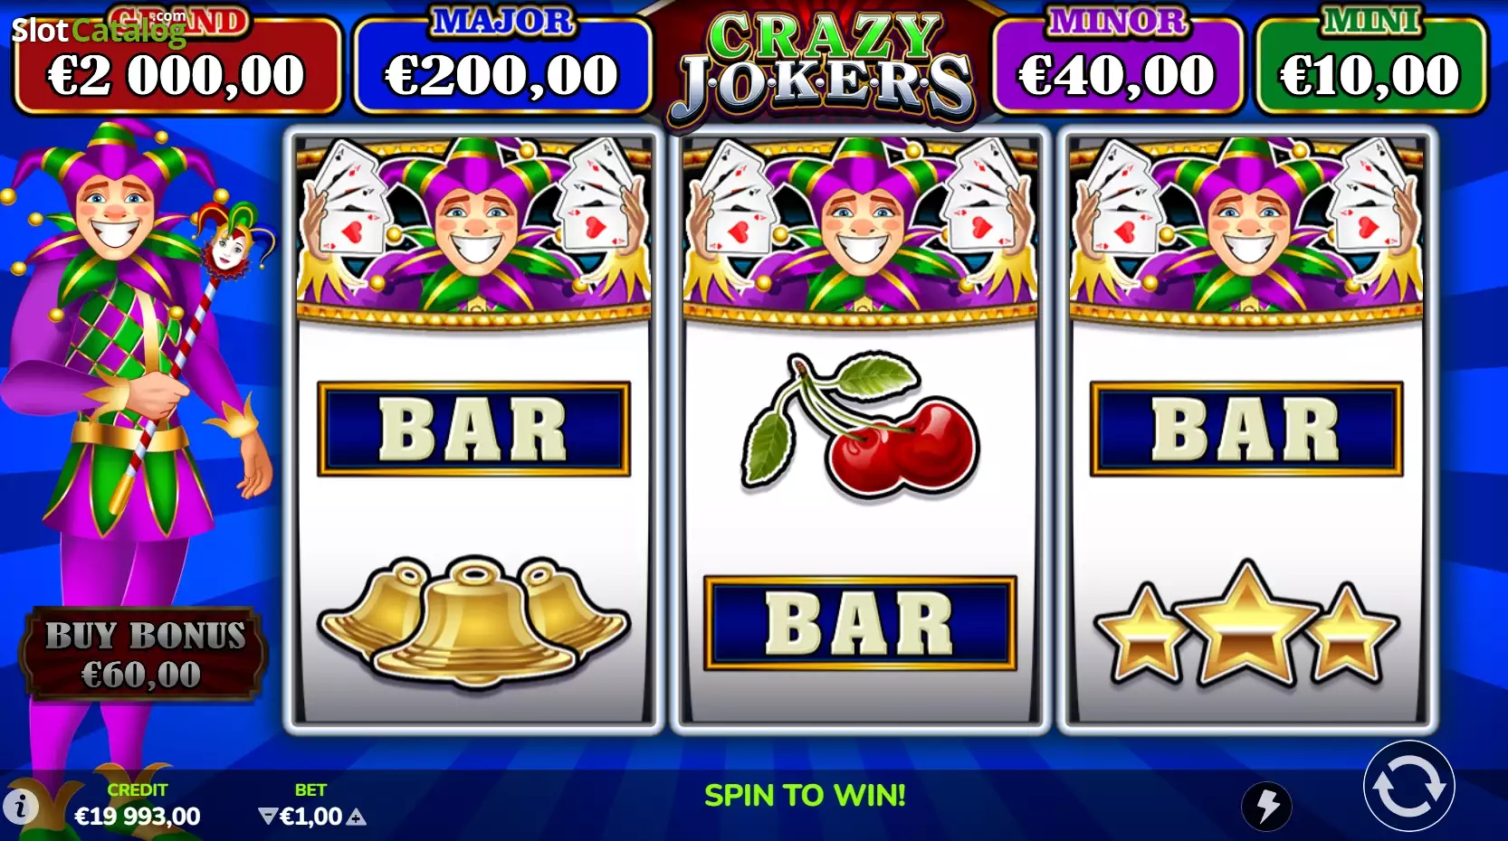Increase bet with the up arrow
Viewport: 1508px width, 841px height.
357,817
